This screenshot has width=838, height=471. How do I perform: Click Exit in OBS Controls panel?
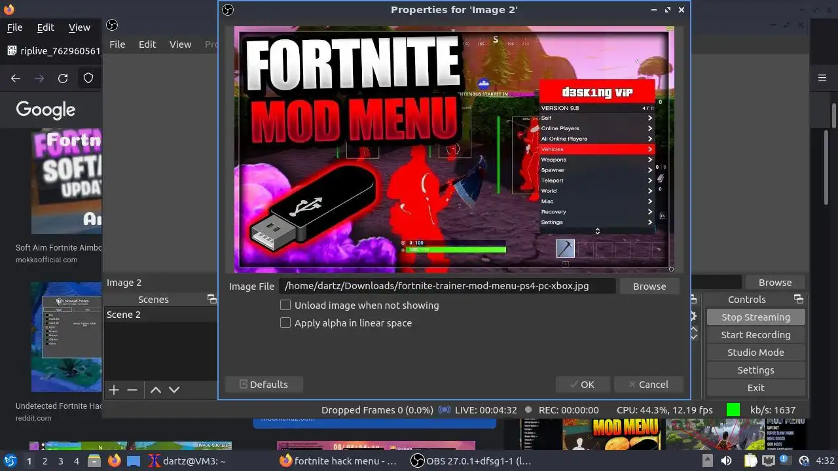click(756, 387)
